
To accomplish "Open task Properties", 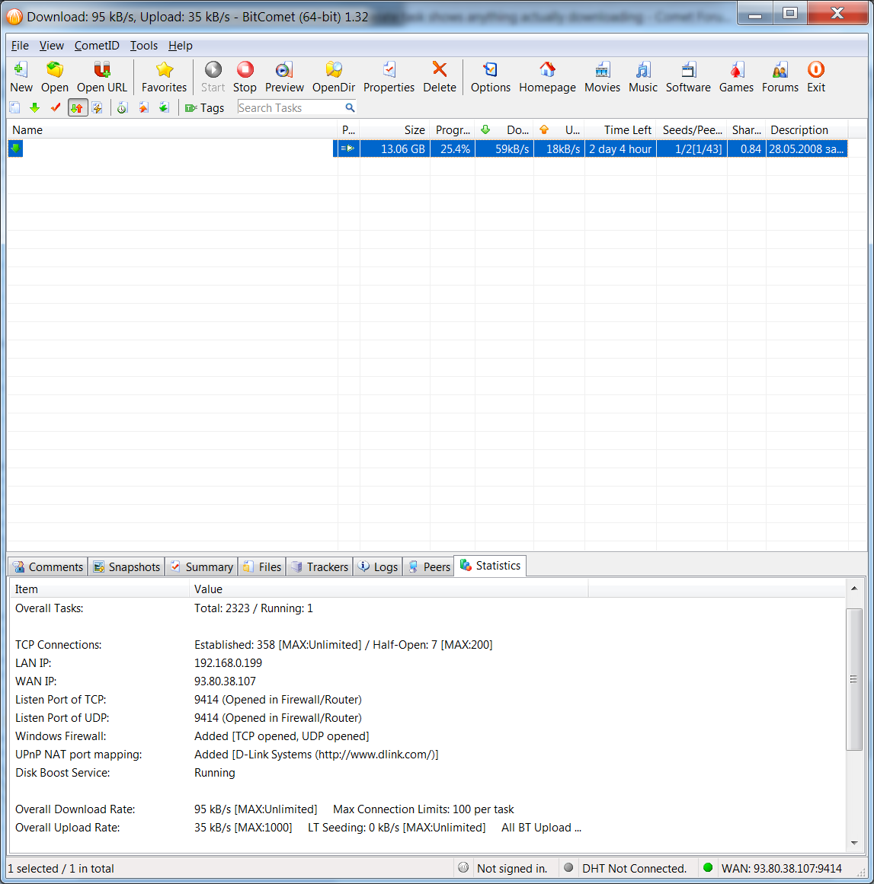I will tap(389, 77).
